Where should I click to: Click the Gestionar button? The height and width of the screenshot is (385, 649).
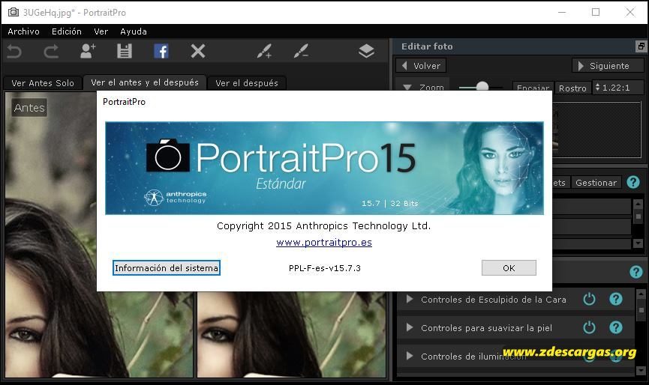[x=596, y=183]
